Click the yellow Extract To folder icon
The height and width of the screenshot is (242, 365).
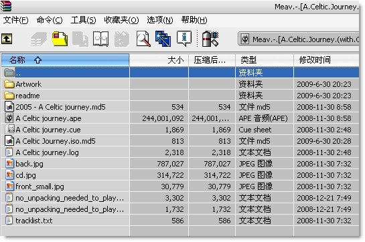pyautogui.click(x=60, y=39)
